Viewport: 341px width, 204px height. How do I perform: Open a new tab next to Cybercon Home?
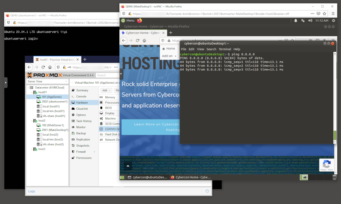pos(171,33)
